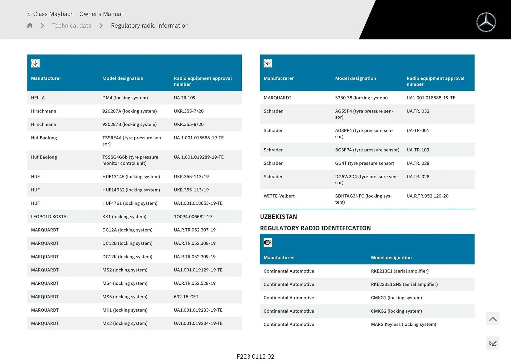This screenshot has height=361, width=511.
Task: Click the page number 913 link
Action: (493, 343)
